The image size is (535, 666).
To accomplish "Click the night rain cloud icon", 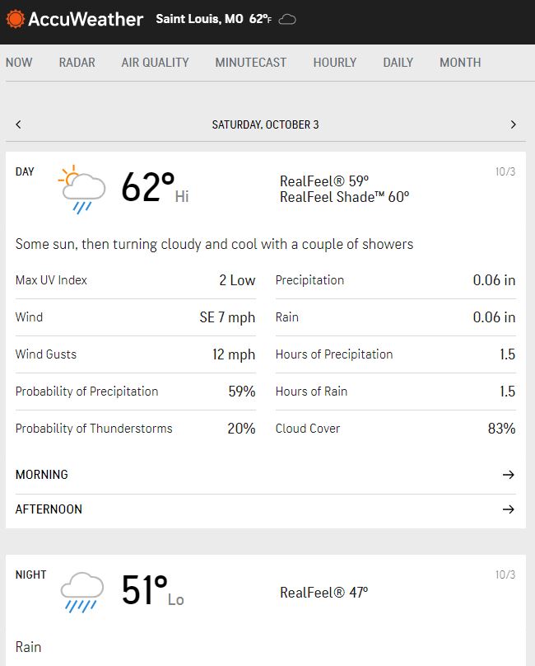I will (82, 592).
